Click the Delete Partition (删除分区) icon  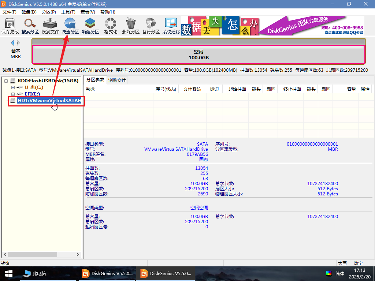point(131,26)
